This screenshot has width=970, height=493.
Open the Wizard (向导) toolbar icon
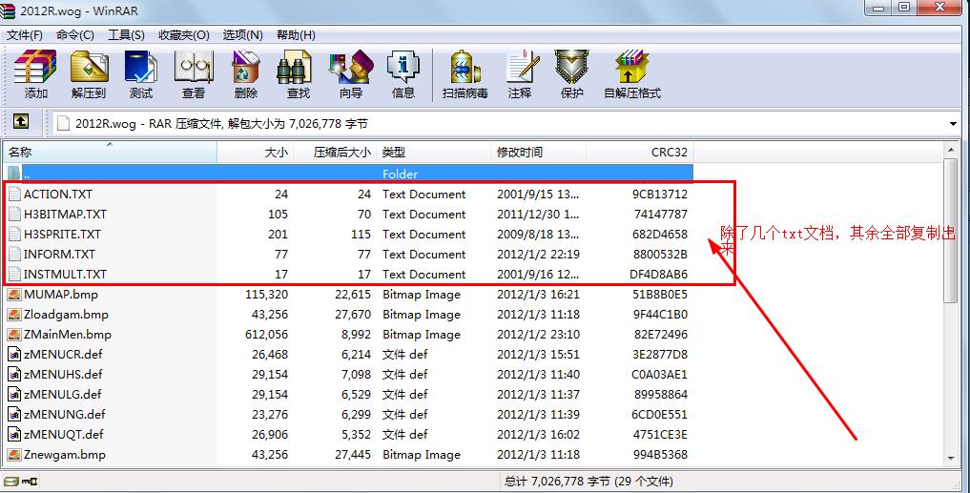coord(351,68)
